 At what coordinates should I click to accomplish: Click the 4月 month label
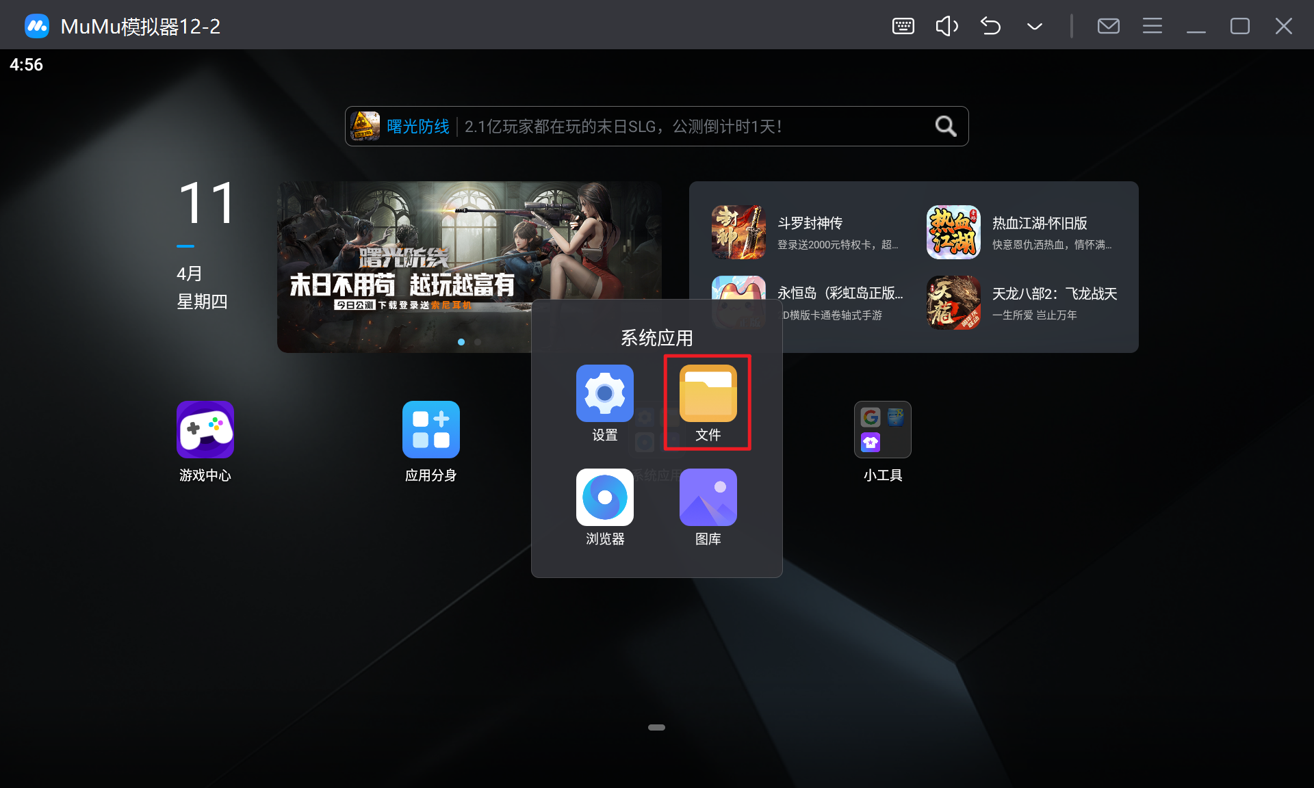(190, 274)
